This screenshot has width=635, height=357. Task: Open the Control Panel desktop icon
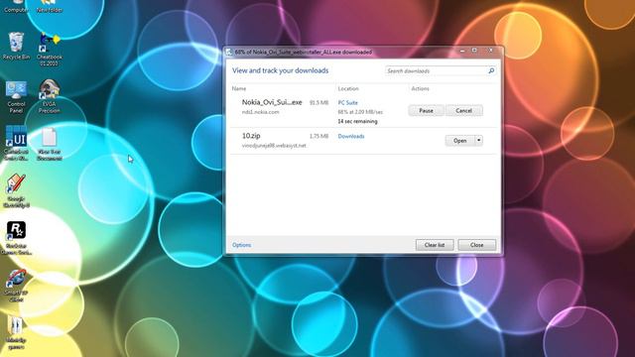click(x=16, y=97)
